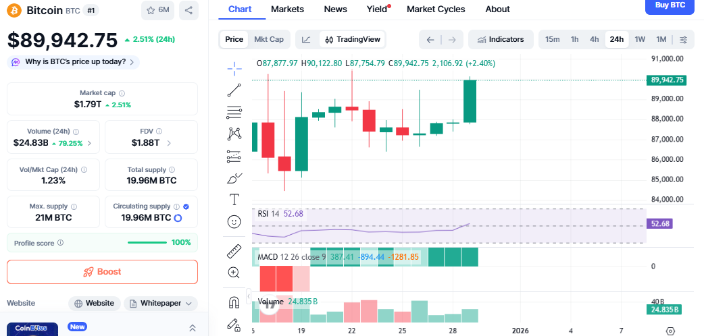Click the share icon beside Bitcoin
The height and width of the screenshot is (336, 704).
pyautogui.click(x=188, y=10)
